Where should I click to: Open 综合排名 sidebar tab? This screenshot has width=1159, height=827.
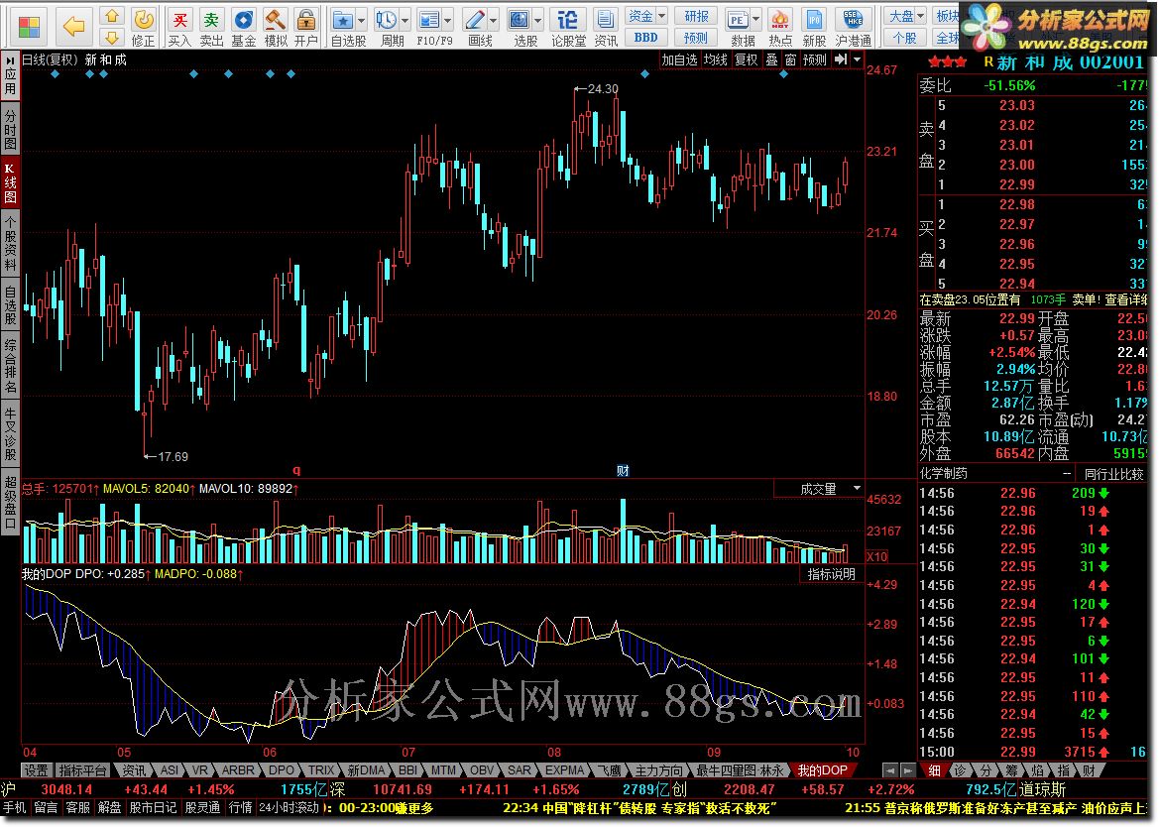point(10,365)
